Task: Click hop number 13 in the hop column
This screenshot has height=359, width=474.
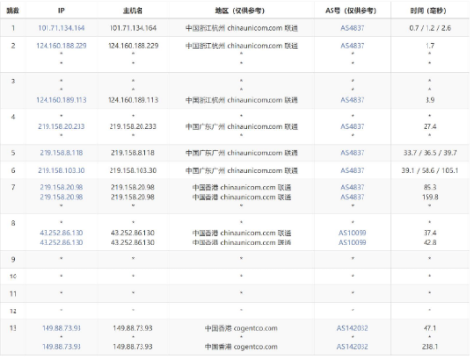Action: 13,328
